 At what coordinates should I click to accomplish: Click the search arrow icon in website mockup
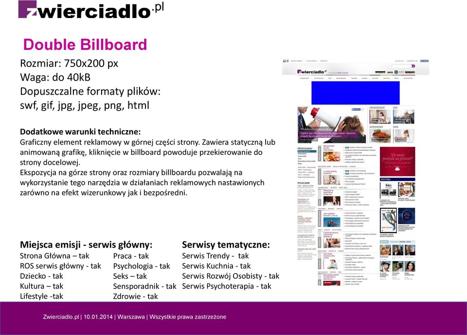(x=413, y=66)
